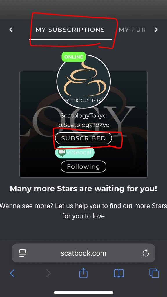Open Safari bookmarks book icon

click(x=119, y=273)
